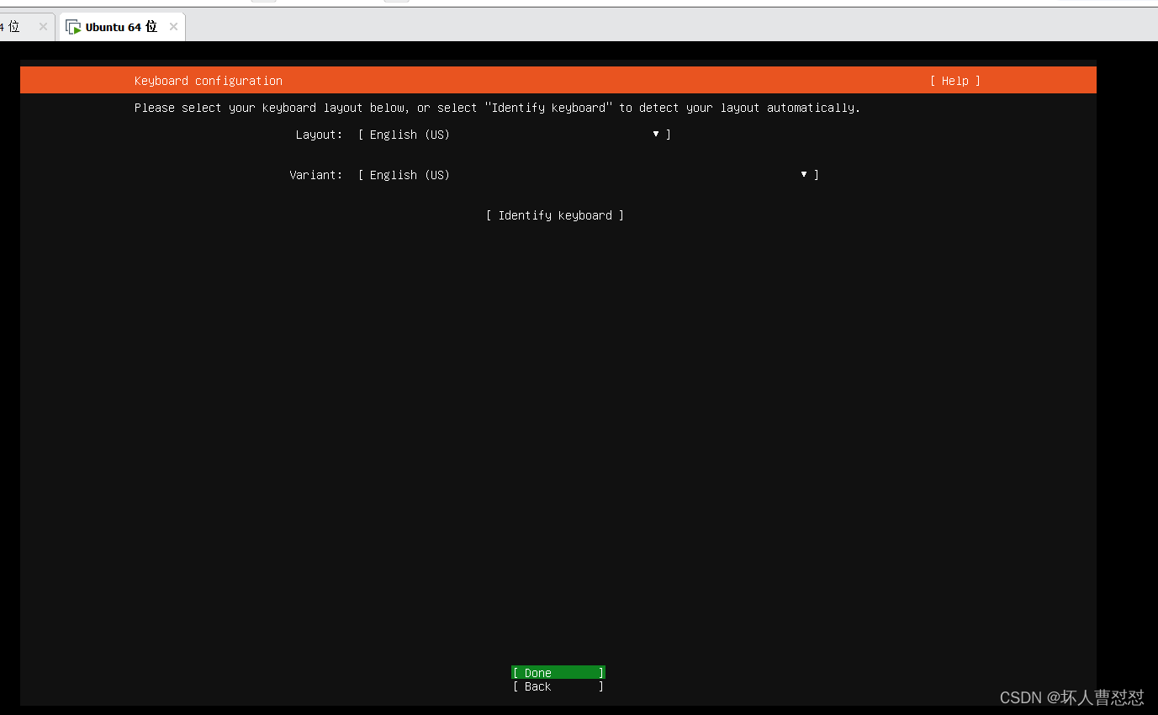This screenshot has height=715, width=1158.
Task: Click the Layout dropdown arrow
Action: [656, 135]
